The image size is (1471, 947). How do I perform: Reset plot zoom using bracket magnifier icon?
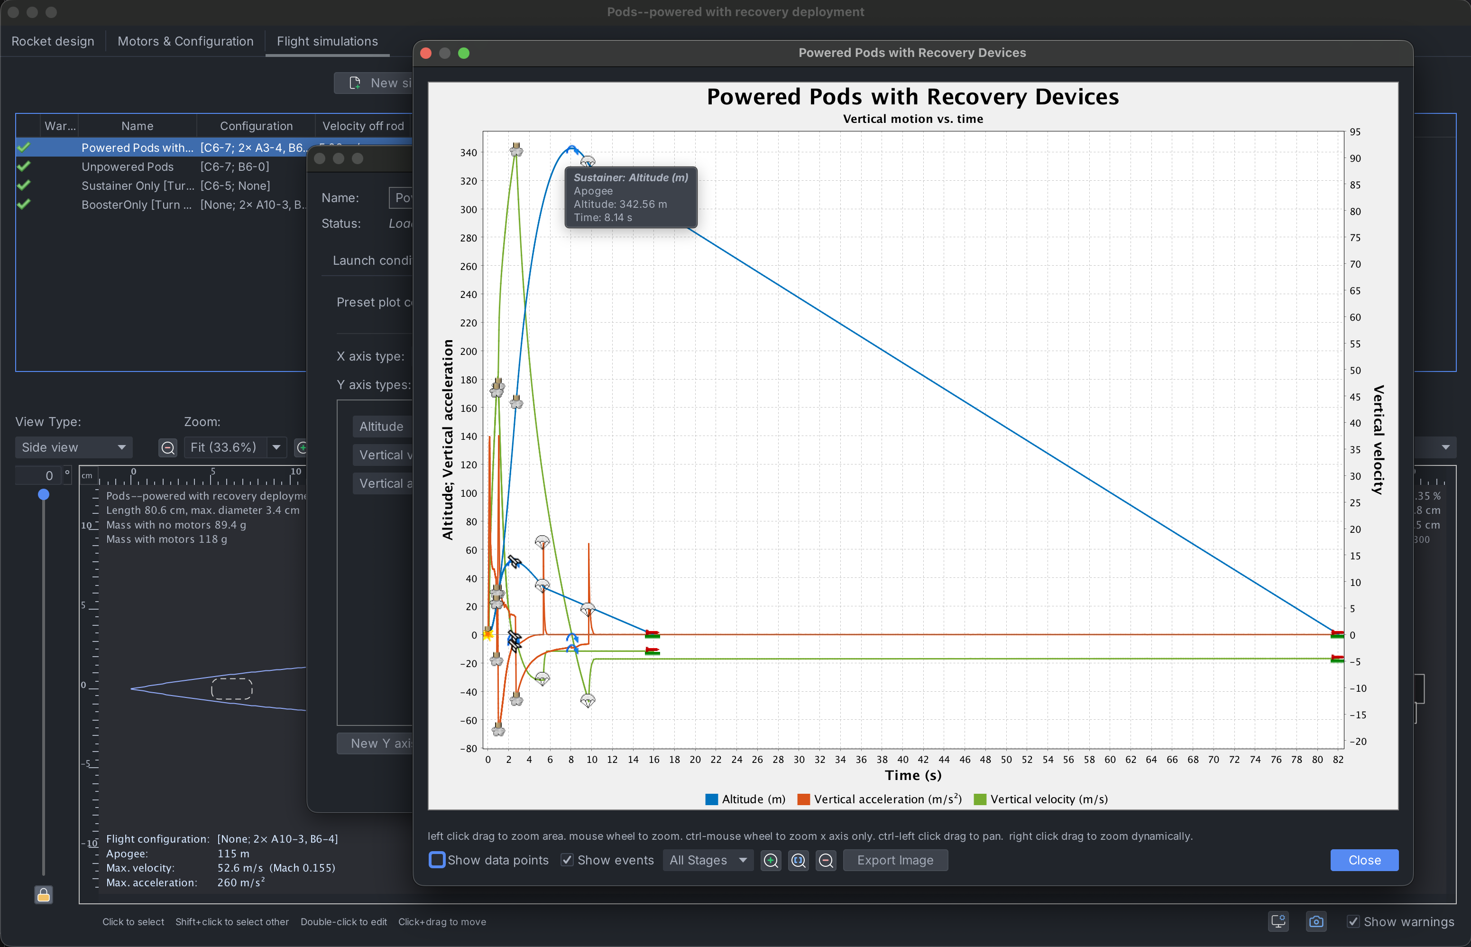[x=798, y=860]
